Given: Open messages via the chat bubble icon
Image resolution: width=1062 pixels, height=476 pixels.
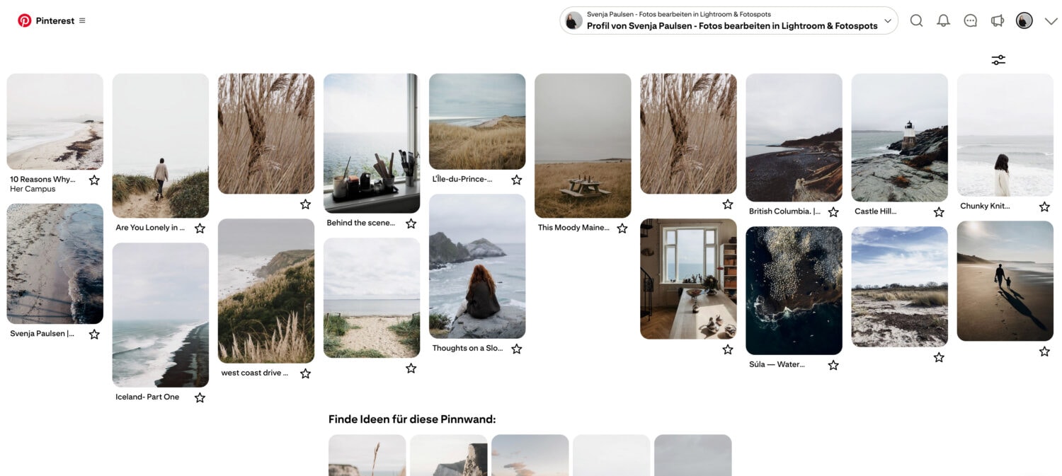Looking at the screenshot, I should coord(970,21).
